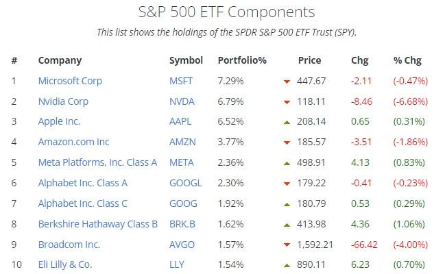Click the red down arrow beside the Amazon price
Screen dimensions: 445x274
(x=287, y=143)
